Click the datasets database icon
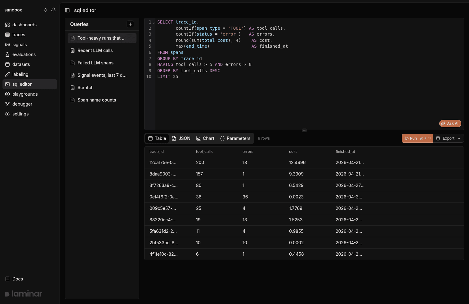469x304 pixels. (x=7, y=64)
